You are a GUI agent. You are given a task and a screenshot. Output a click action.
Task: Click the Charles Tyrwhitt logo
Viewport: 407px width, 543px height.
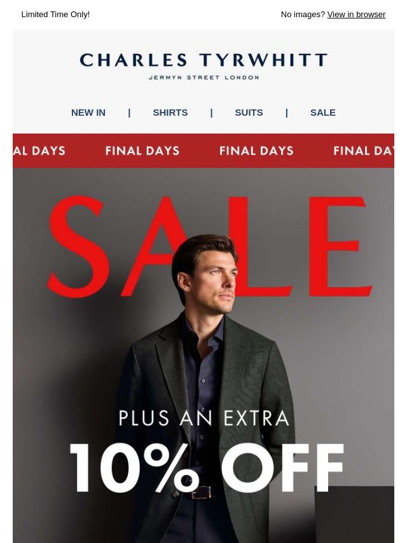203,66
